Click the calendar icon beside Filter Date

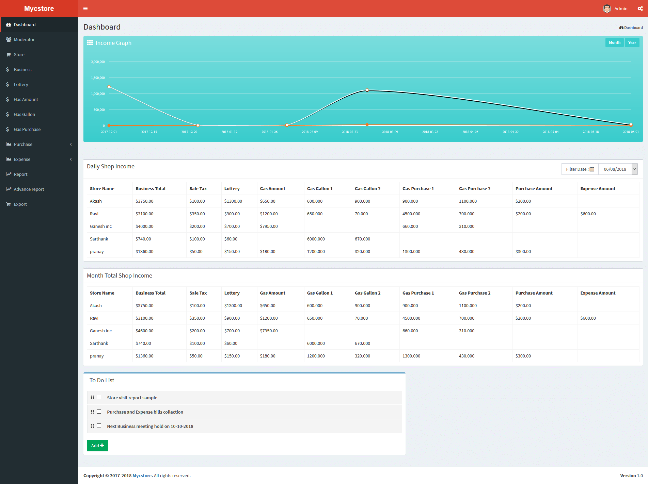point(592,169)
